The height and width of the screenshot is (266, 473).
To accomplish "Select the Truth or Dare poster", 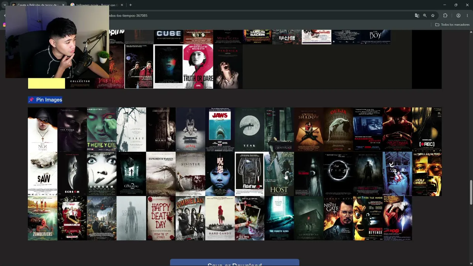I will 198,66.
